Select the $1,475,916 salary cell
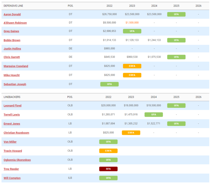This screenshot has width=211, height=185. coord(131,115)
